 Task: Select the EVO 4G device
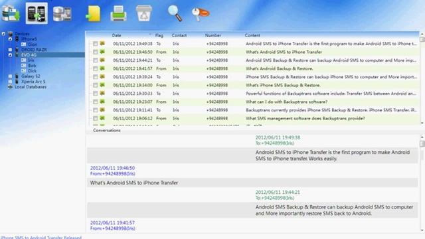[29, 55]
